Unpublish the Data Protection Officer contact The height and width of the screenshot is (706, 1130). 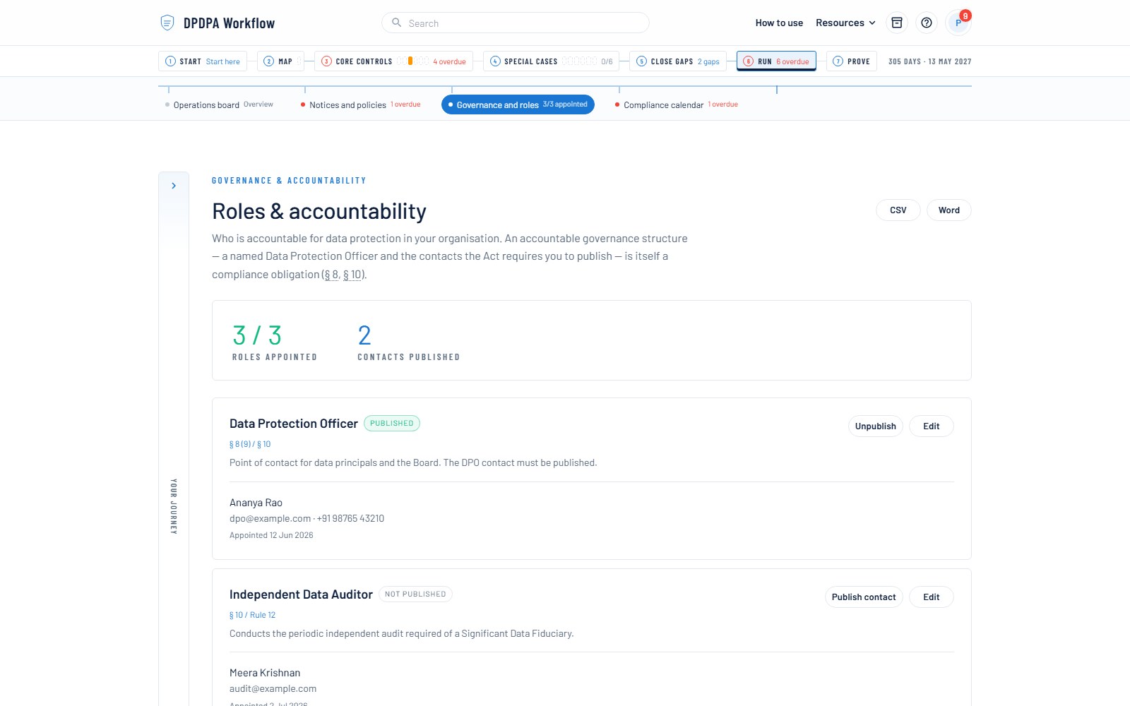click(x=875, y=426)
